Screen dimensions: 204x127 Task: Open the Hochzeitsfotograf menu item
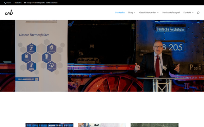click(x=171, y=13)
